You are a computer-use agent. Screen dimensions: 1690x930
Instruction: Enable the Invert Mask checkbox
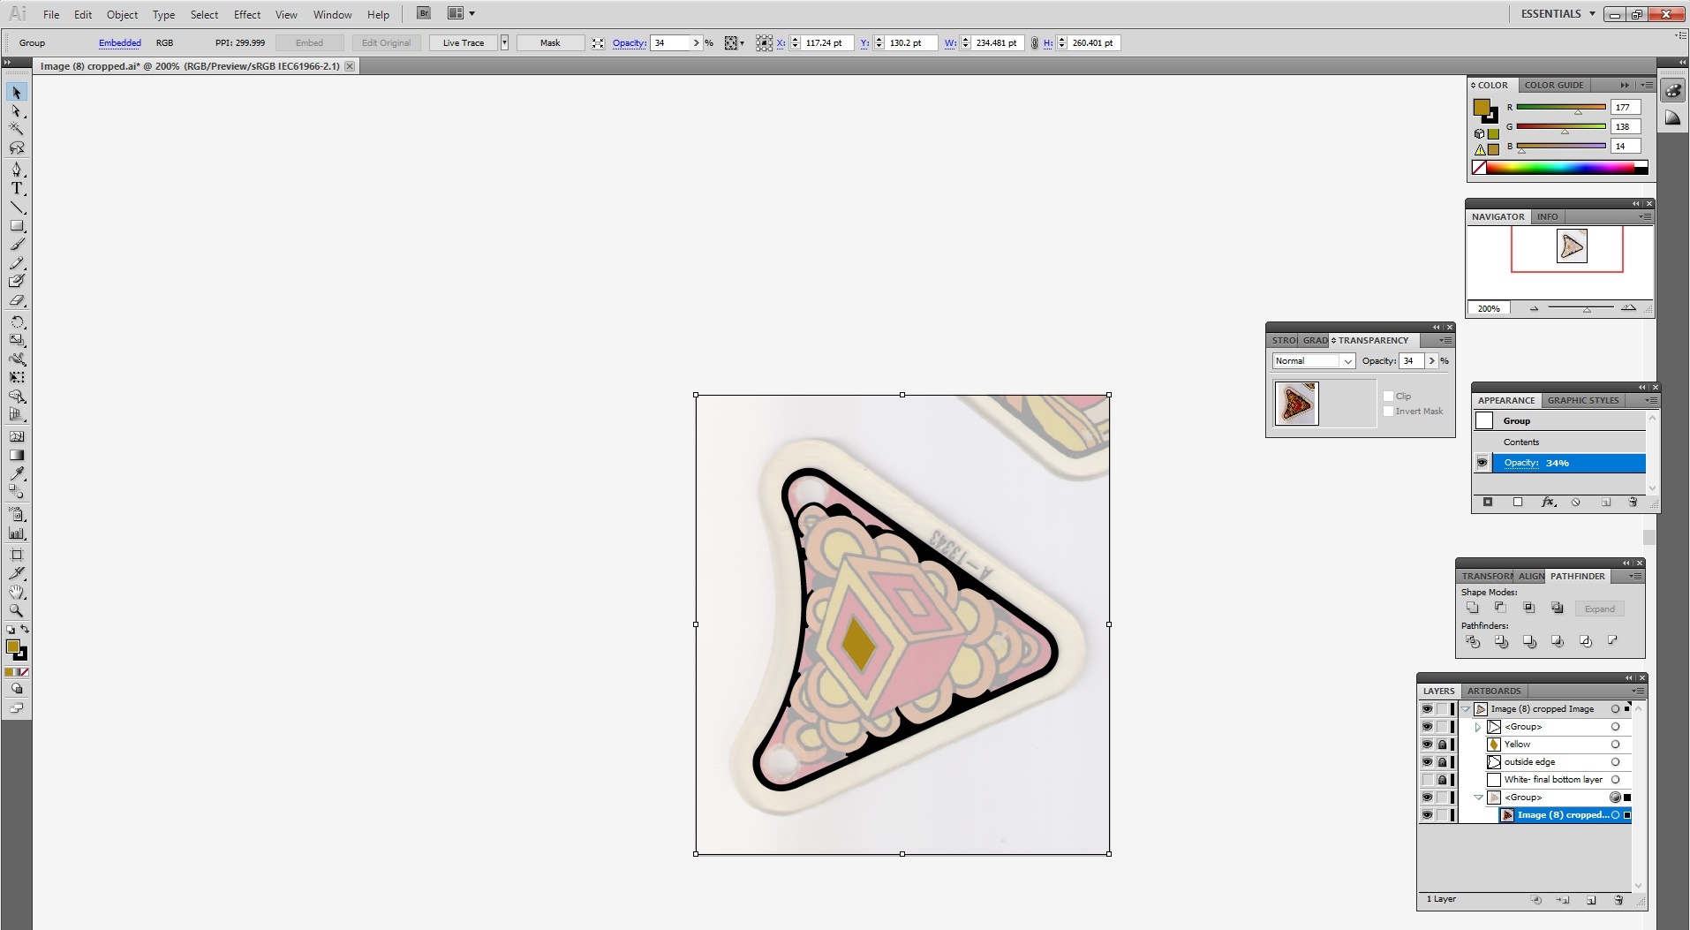(1388, 411)
